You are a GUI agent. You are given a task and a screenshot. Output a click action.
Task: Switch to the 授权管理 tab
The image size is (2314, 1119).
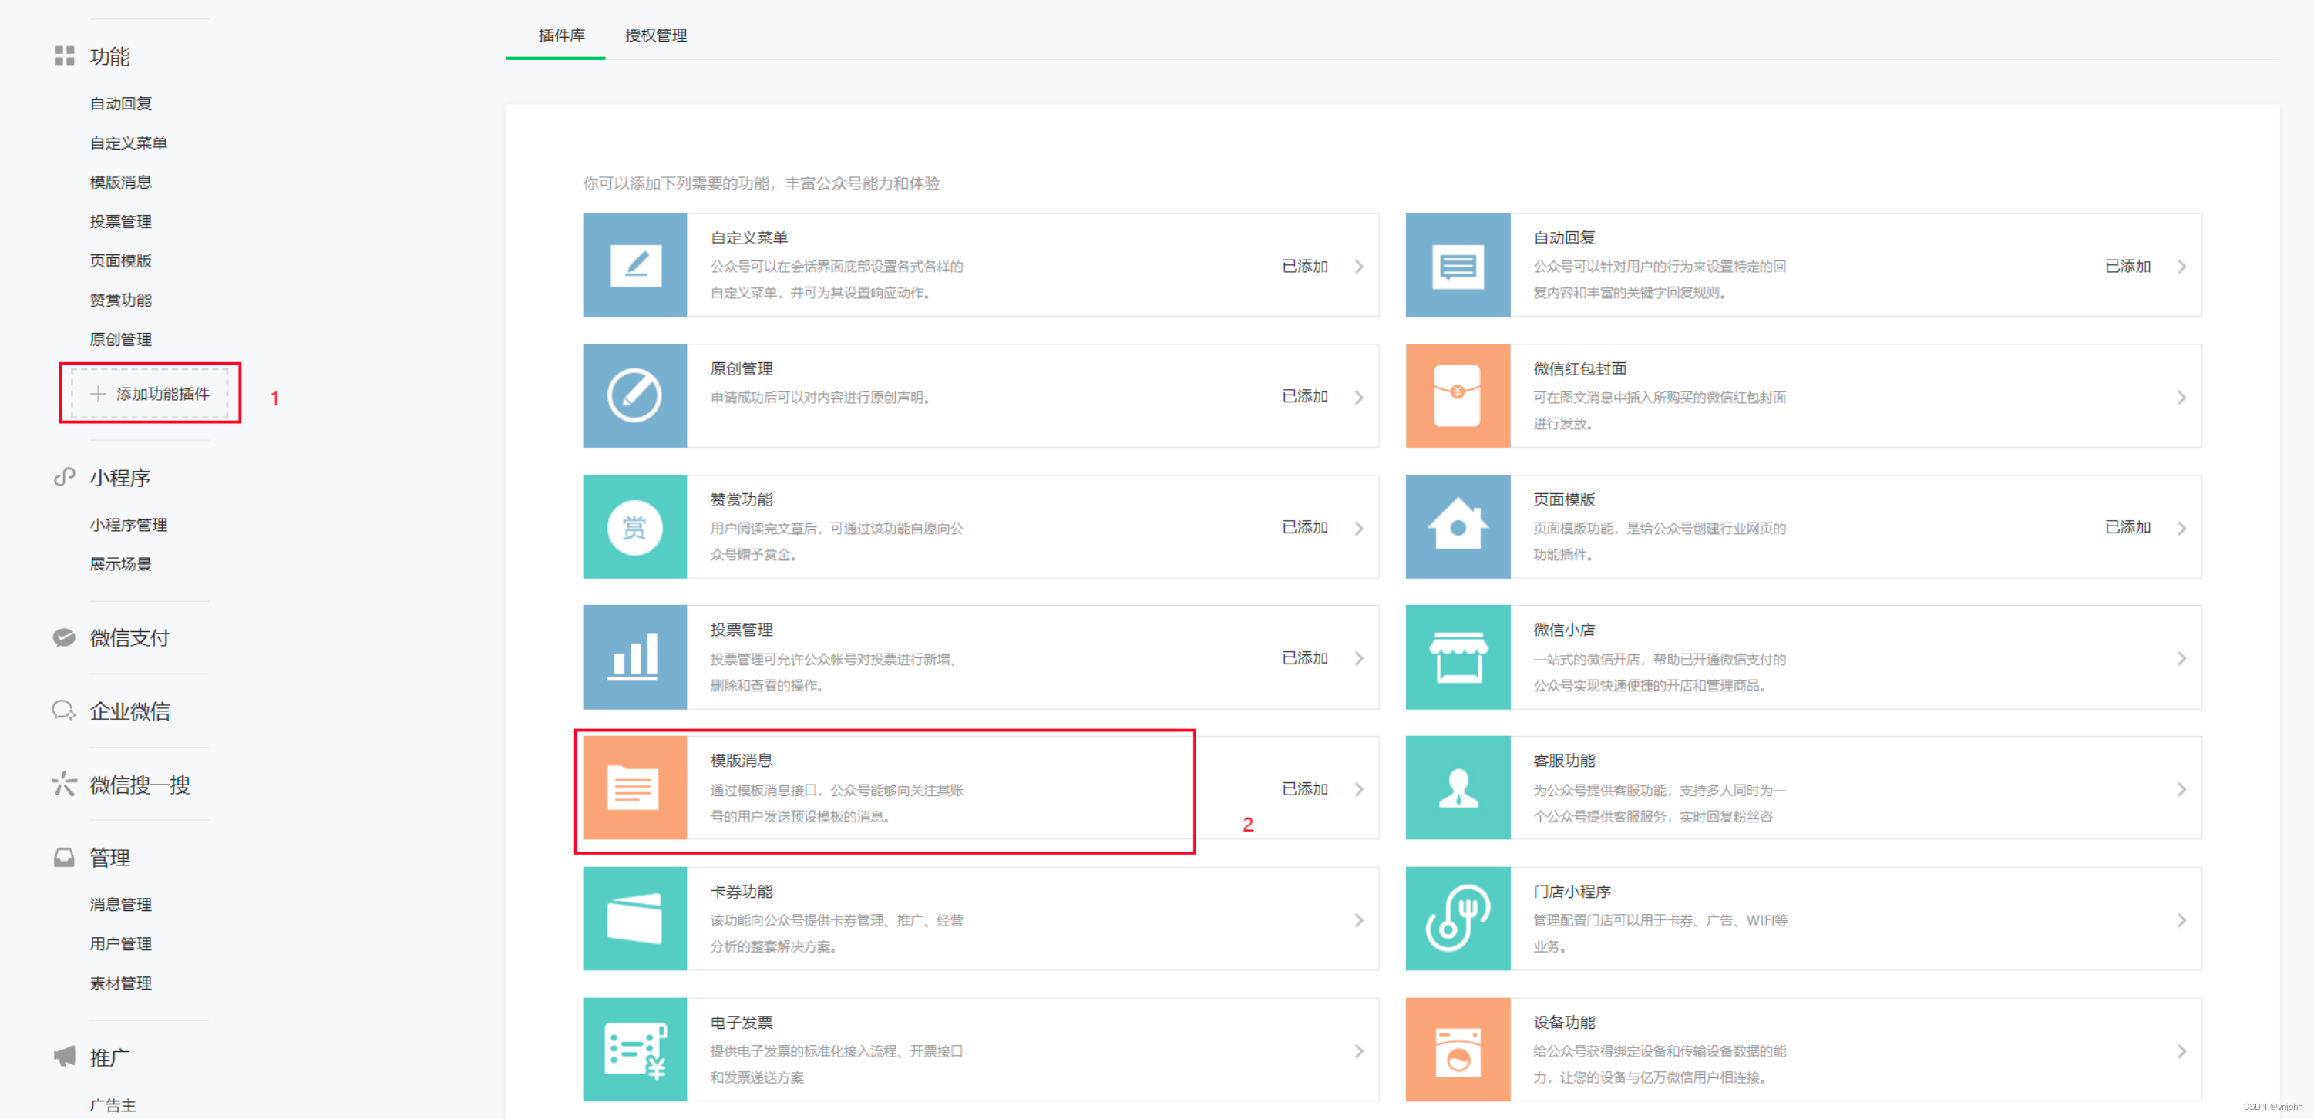(x=656, y=35)
